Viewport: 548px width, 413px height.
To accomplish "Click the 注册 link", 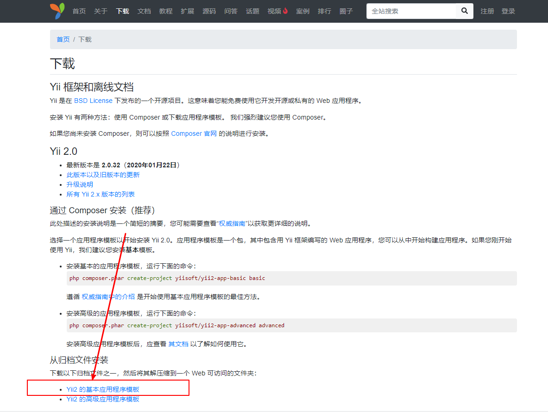I will tap(487, 11).
